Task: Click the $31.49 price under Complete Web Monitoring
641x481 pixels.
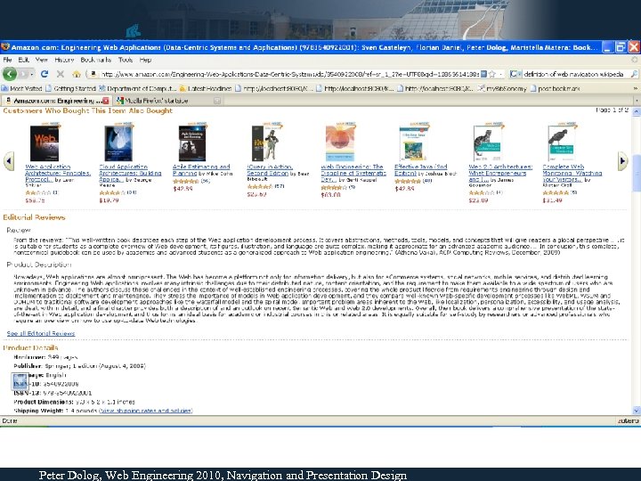Action: [x=552, y=200]
